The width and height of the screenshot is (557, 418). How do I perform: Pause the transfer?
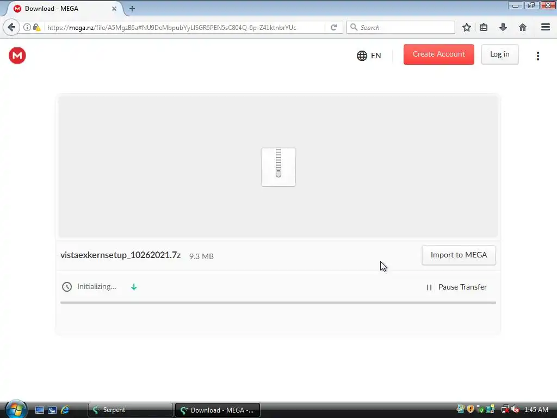pyautogui.click(x=456, y=287)
